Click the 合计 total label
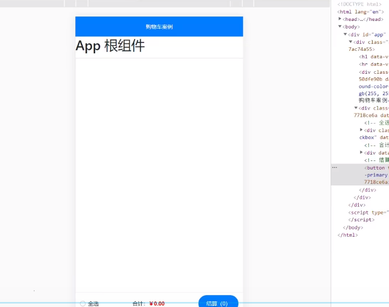Image resolution: width=389 pixels, height=307 pixels. click(x=139, y=304)
